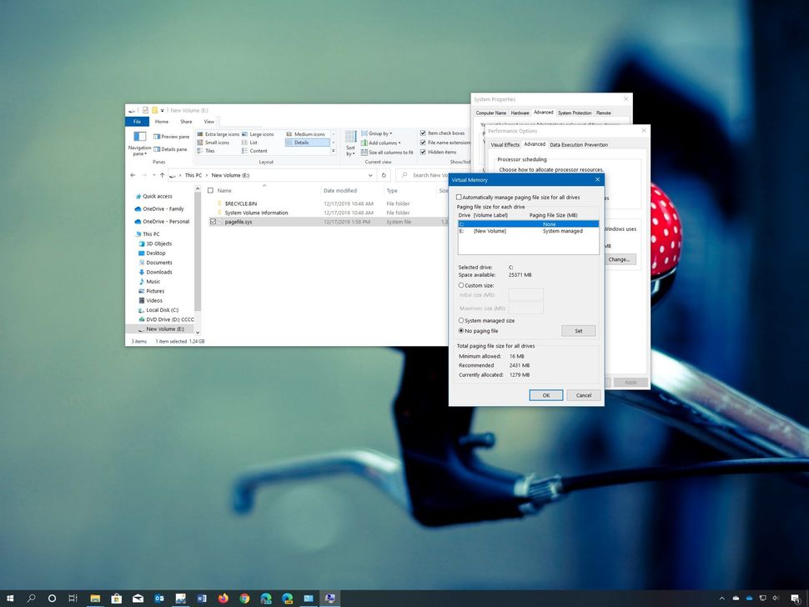Image resolution: width=809 pixels, height=607 pixels.
Task: Switch layout to Large icons
Action: pyautogui.click(x=260, y=133)
